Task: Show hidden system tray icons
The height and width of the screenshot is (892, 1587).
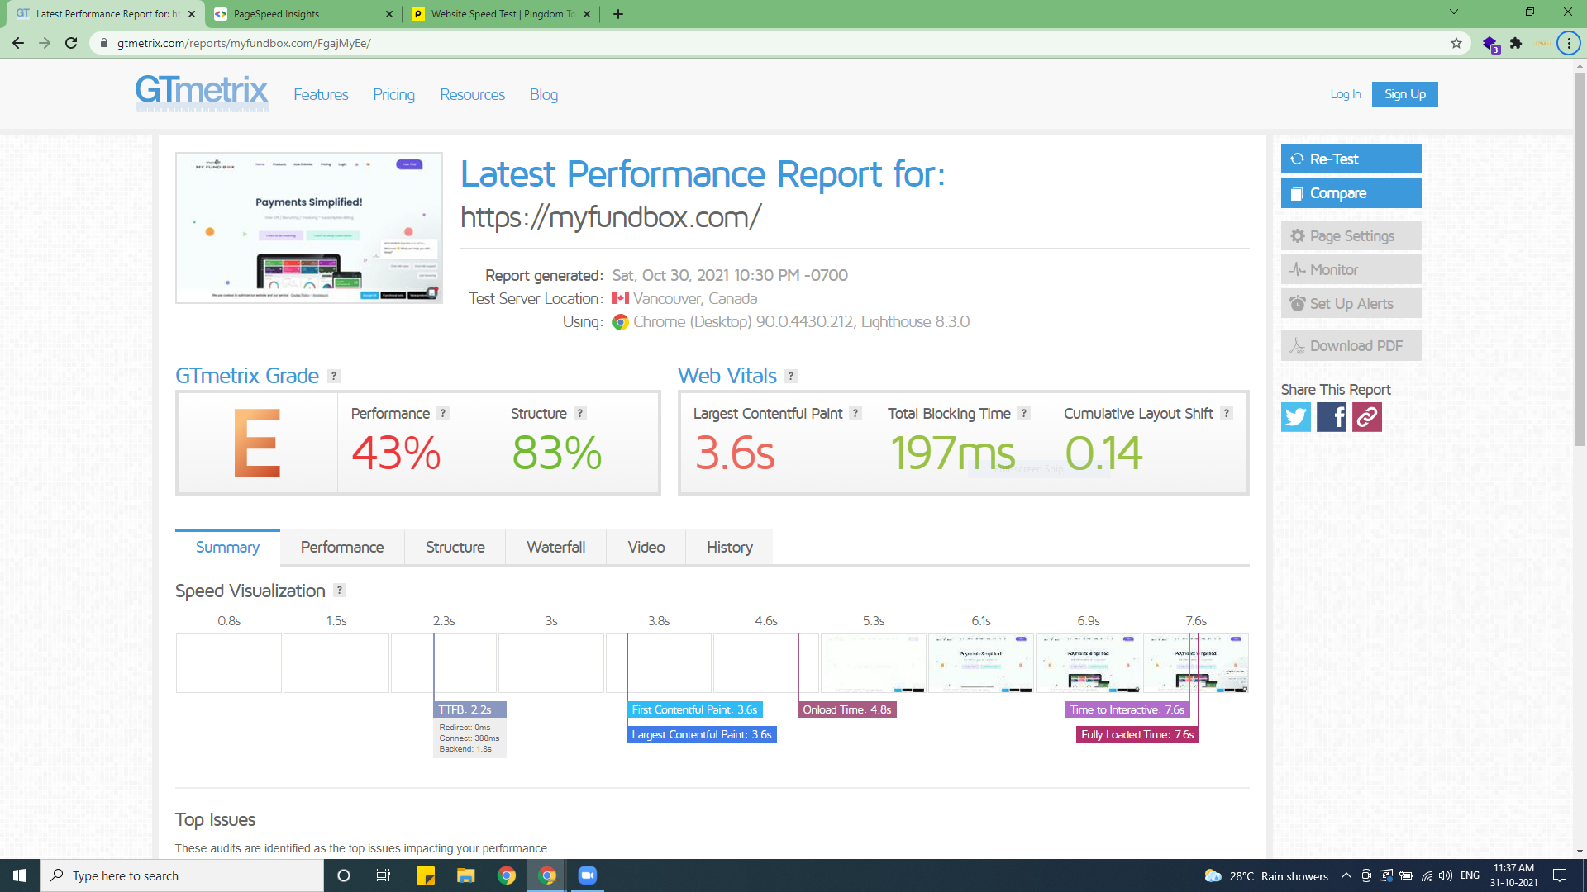Action: tap(1346, 875)
